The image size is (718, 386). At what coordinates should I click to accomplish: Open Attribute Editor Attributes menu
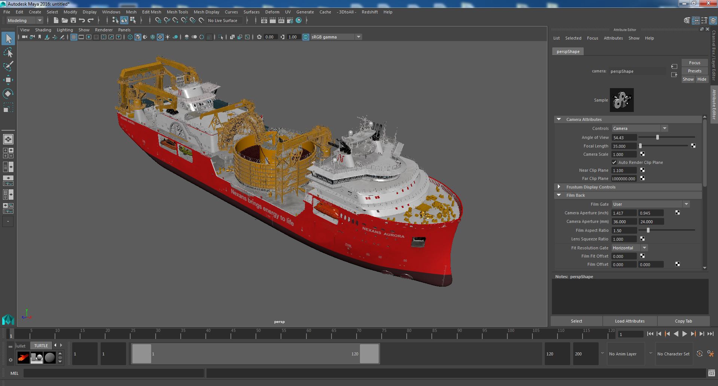point(613,38)
